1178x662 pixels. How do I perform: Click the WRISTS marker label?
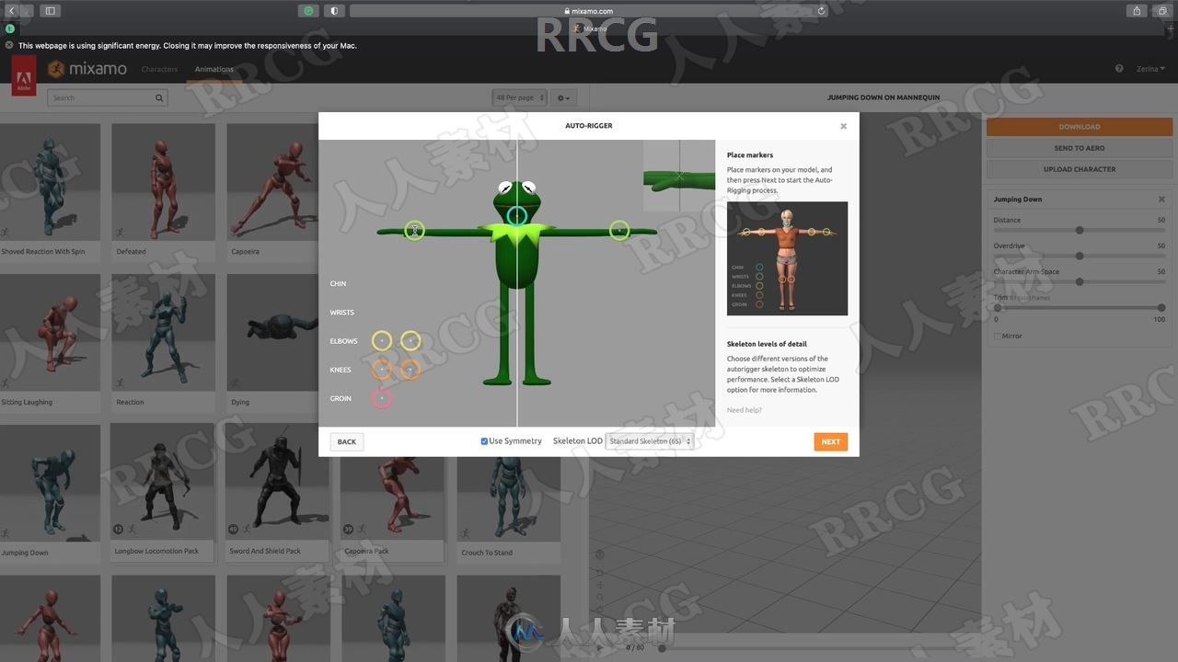341,313
